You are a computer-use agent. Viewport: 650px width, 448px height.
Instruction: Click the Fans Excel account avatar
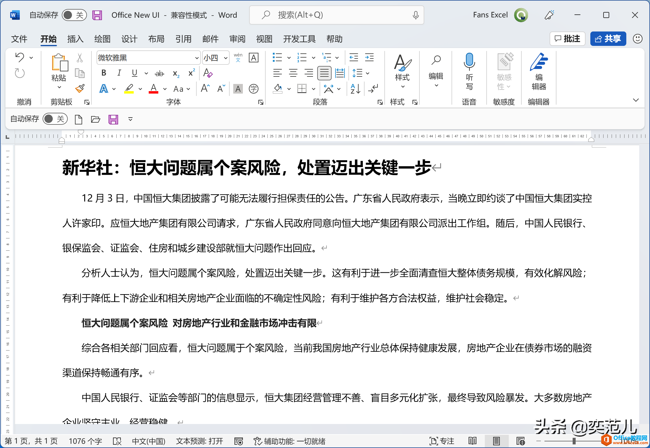[521, 15]
